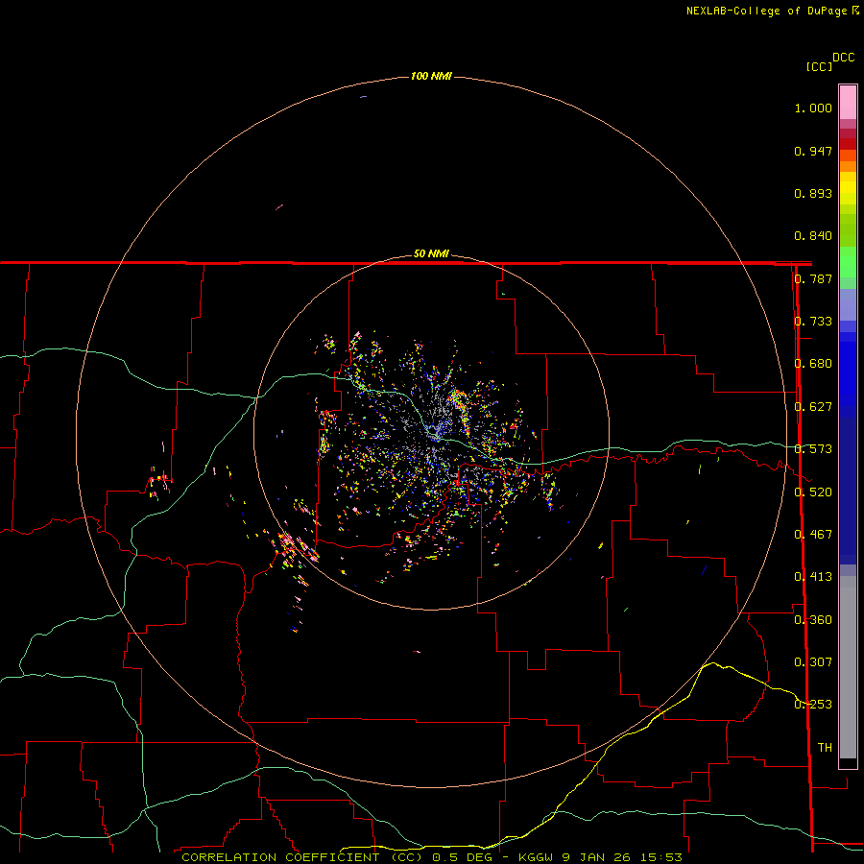
Task: Click the [CC] legend units label
Action: pos(819,66)
